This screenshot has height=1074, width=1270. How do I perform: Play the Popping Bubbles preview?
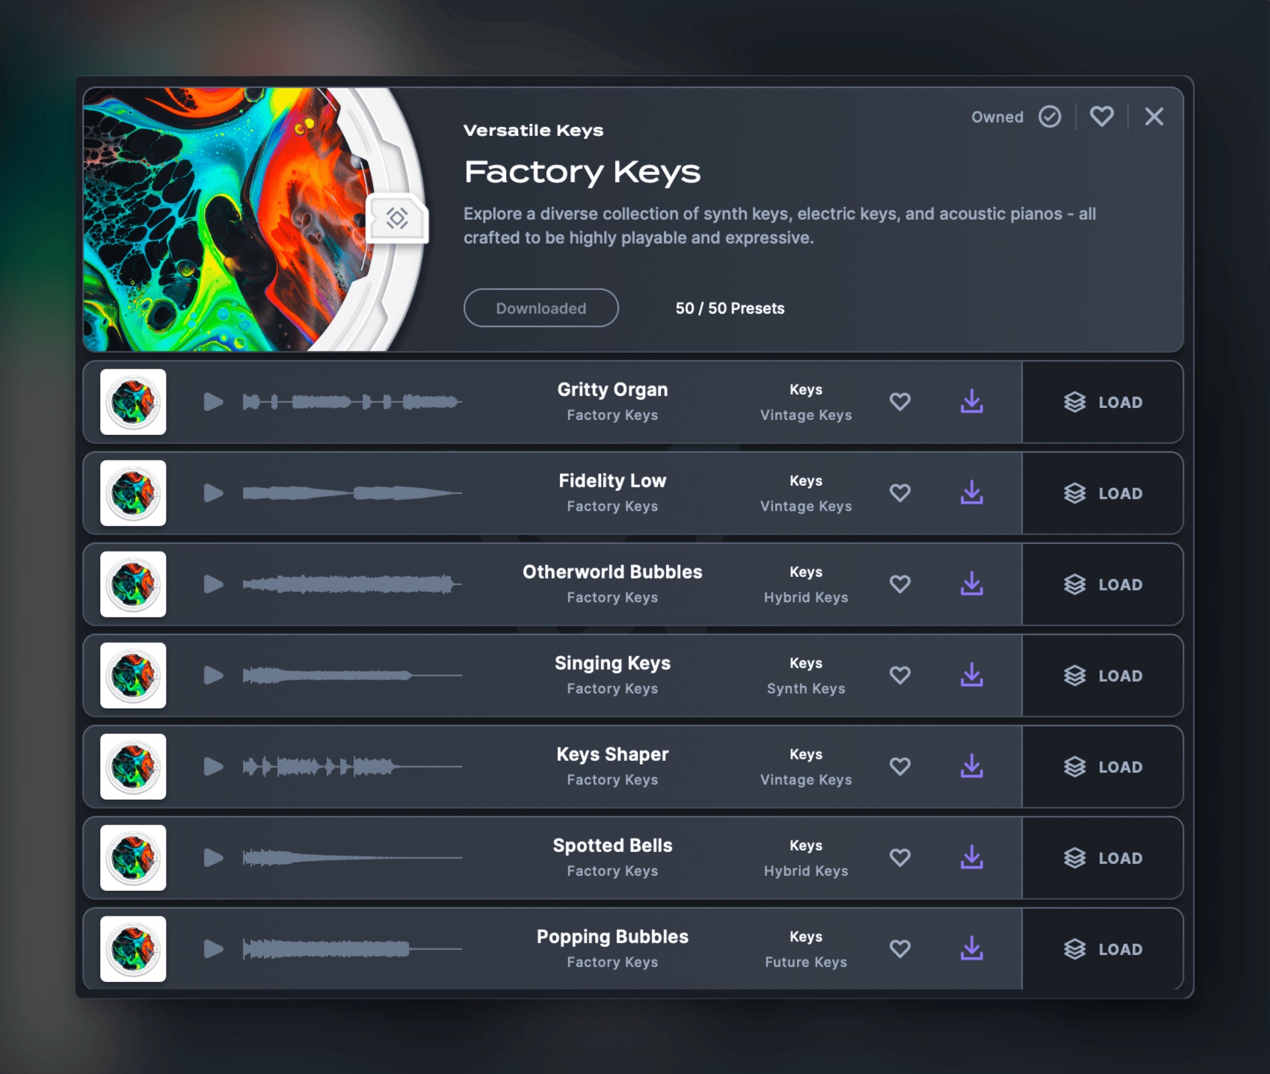pyautogui.click(x=214, y=949)
